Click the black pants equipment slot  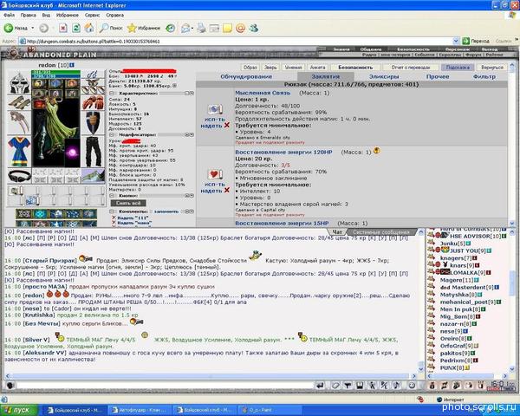coord(93,152)
